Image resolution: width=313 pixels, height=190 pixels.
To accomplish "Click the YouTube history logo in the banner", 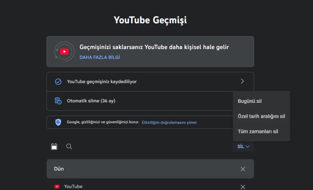I will (x=64, y=52).
